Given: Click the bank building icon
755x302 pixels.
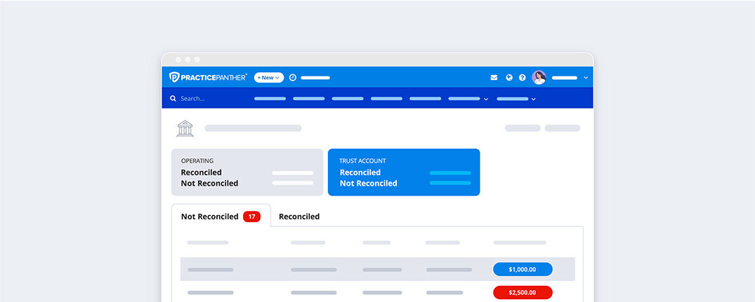Looking at the screenshot, I should click(185, 128).
